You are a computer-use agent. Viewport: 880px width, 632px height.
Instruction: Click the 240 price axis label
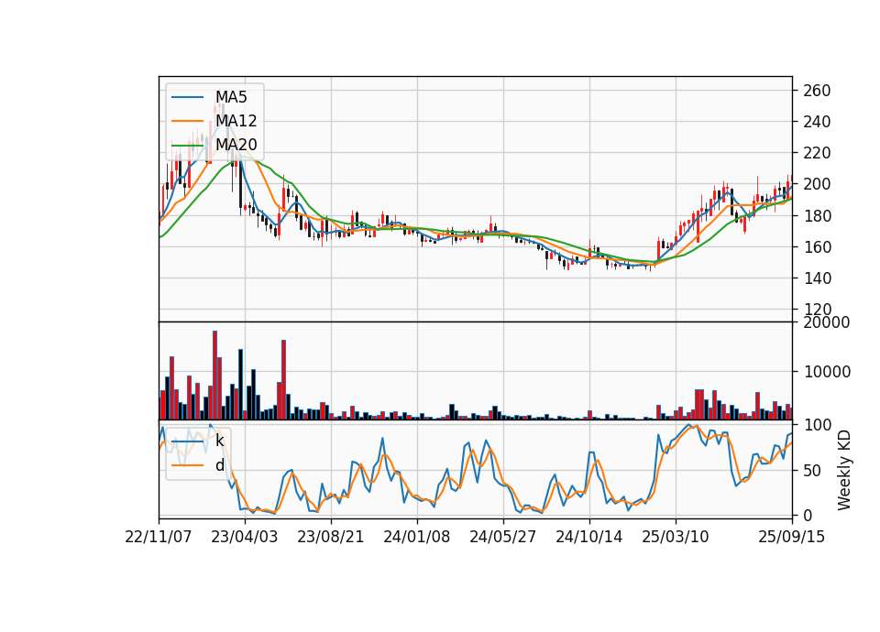[x=817, y=122]
